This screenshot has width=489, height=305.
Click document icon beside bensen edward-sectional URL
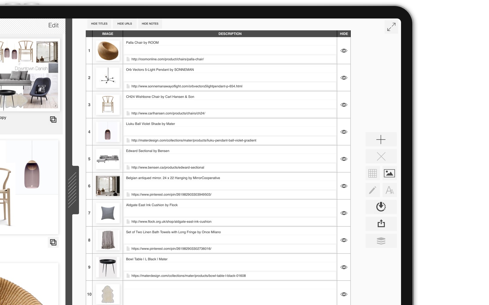(x=128, y=168)
